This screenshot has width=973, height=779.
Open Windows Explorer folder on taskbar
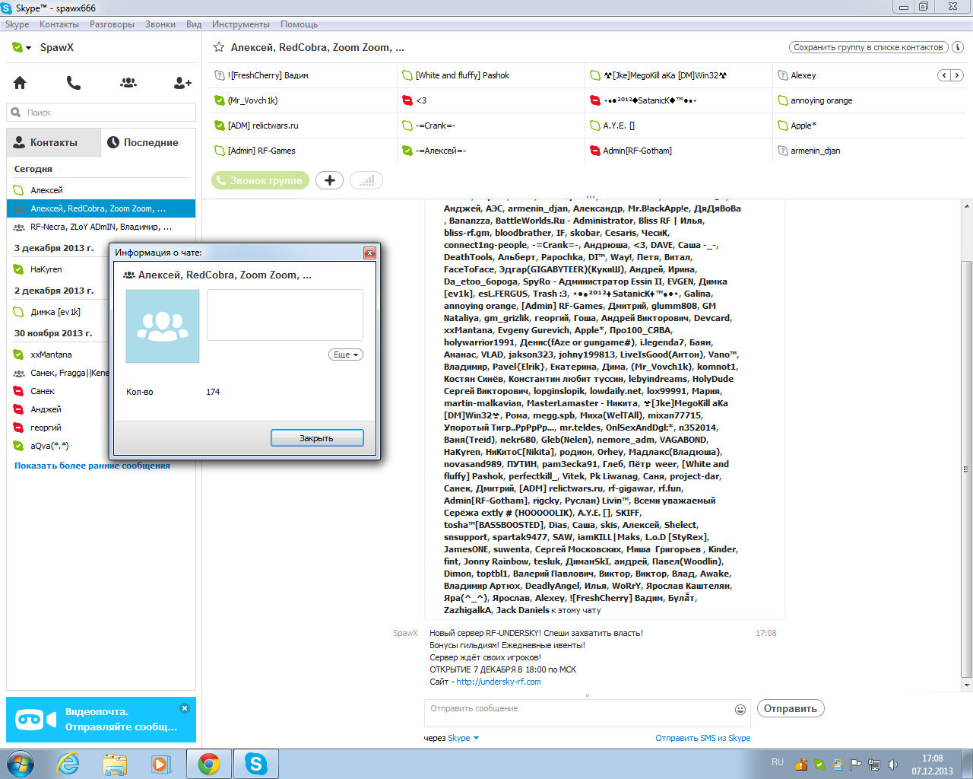pyautogui.click(x=115, y=764)
